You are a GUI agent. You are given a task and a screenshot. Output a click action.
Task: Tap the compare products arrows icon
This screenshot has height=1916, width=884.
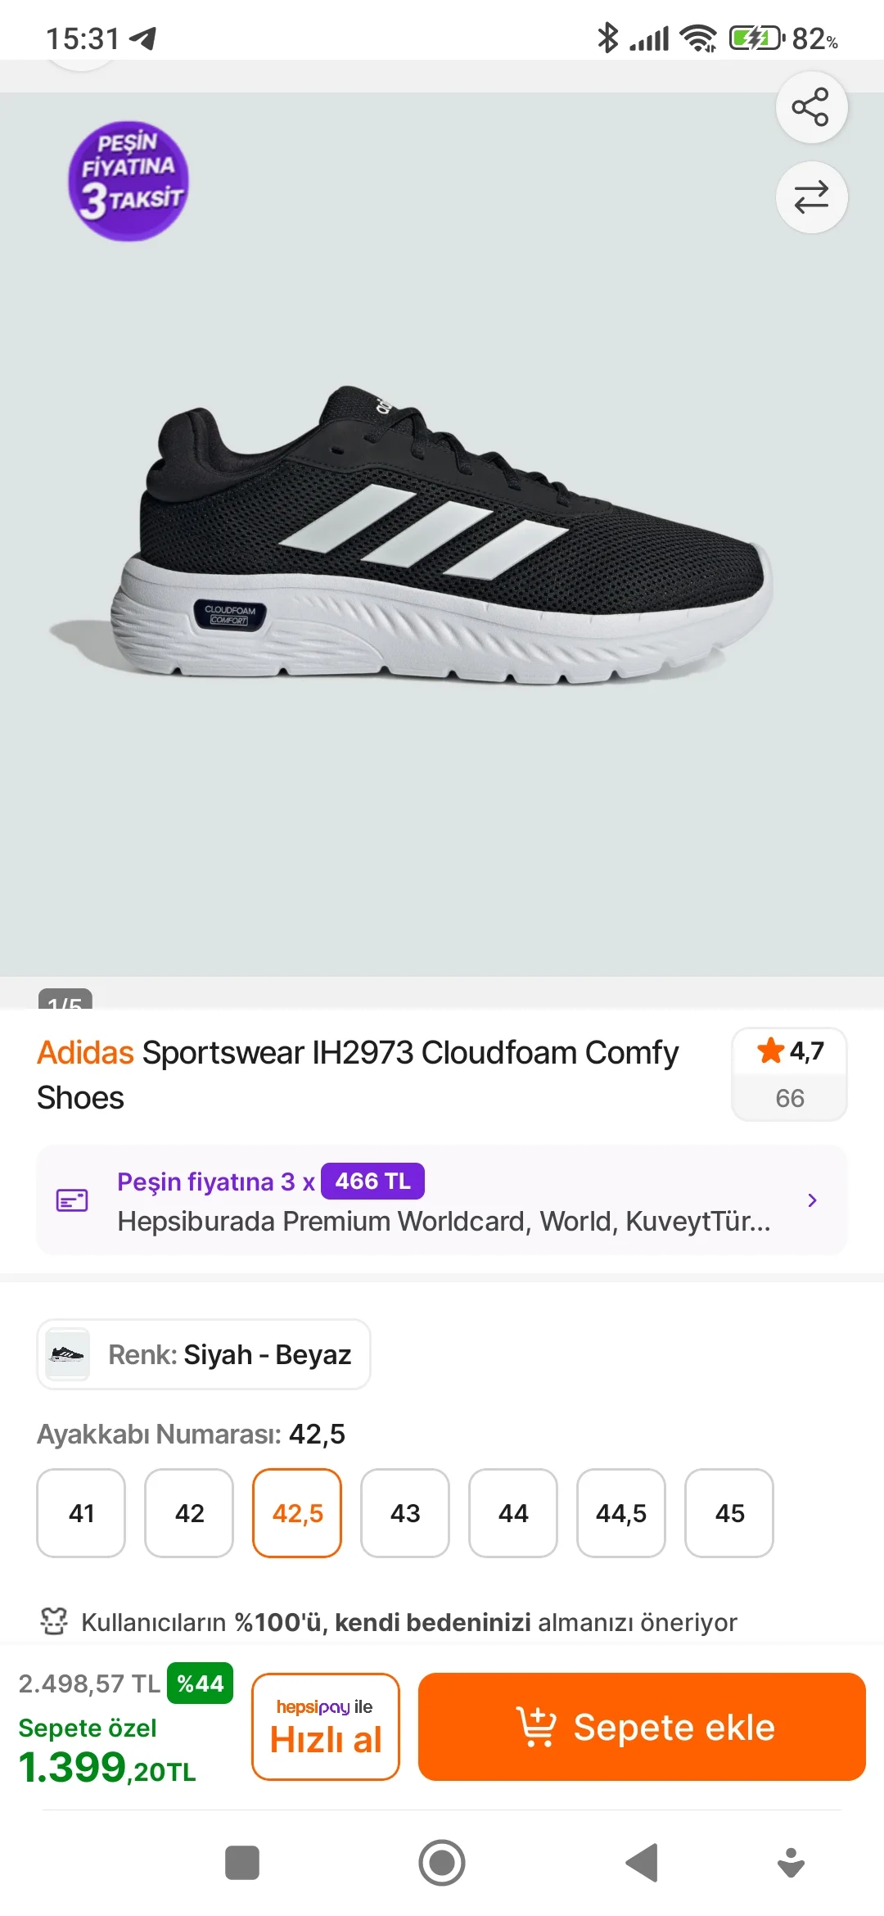810,197
